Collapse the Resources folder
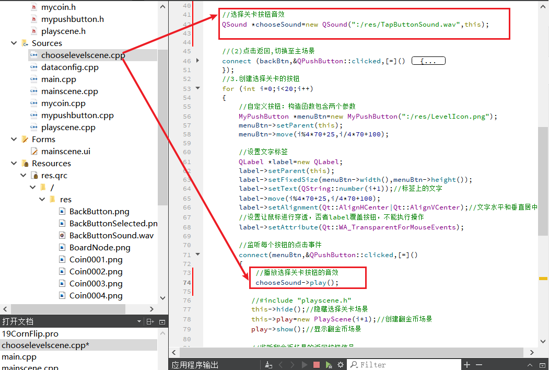 click(14, 163)
